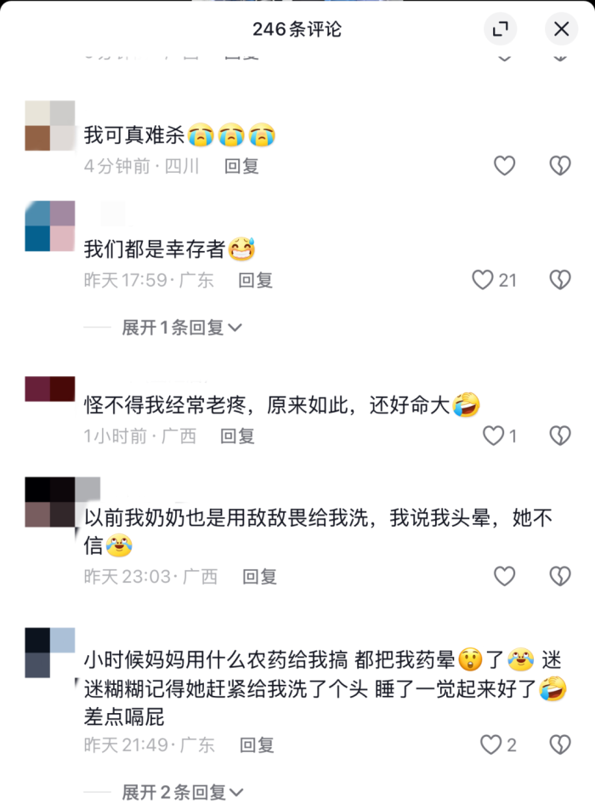Reply to the 1小时前 广西 comment
Image resolution: width=595 pixels, height=804 pixels.
tap(237, 436)
